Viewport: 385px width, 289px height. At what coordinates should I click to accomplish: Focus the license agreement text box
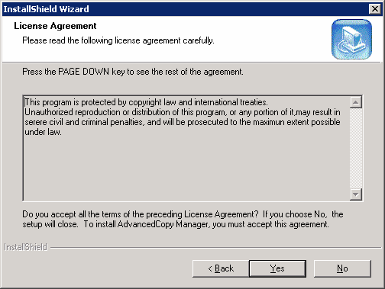[x=186, y=149]
